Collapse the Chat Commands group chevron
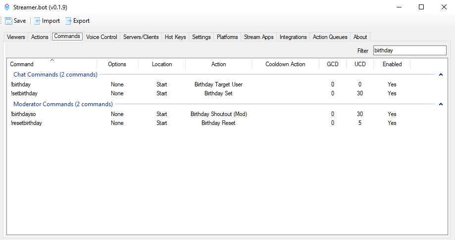Image resolution: width=455 pixels, height=240 pixels. 441,75
